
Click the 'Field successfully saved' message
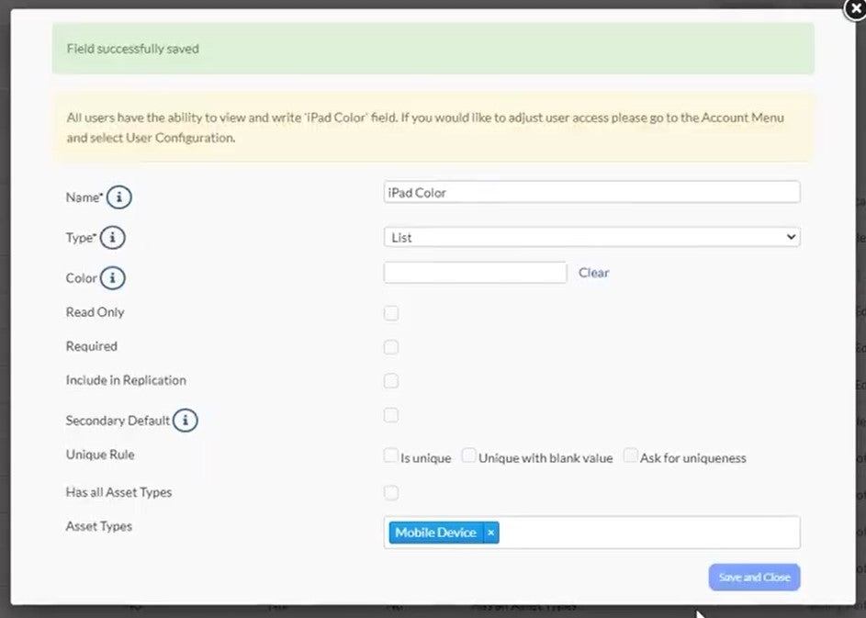(132, 49)
